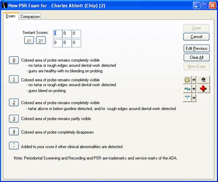
Task: Switch to the Comparison tab
Action: [x=30, y=17]
